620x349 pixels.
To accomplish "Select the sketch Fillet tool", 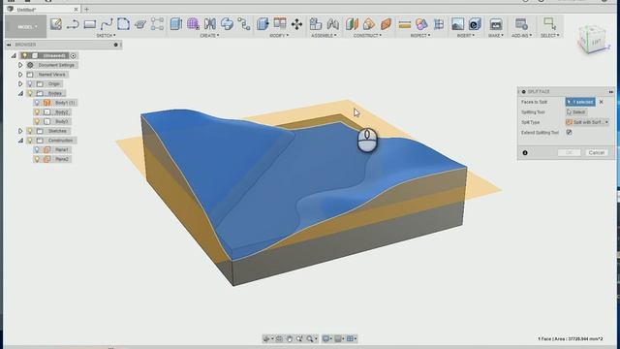I will (x=123, y=24).
